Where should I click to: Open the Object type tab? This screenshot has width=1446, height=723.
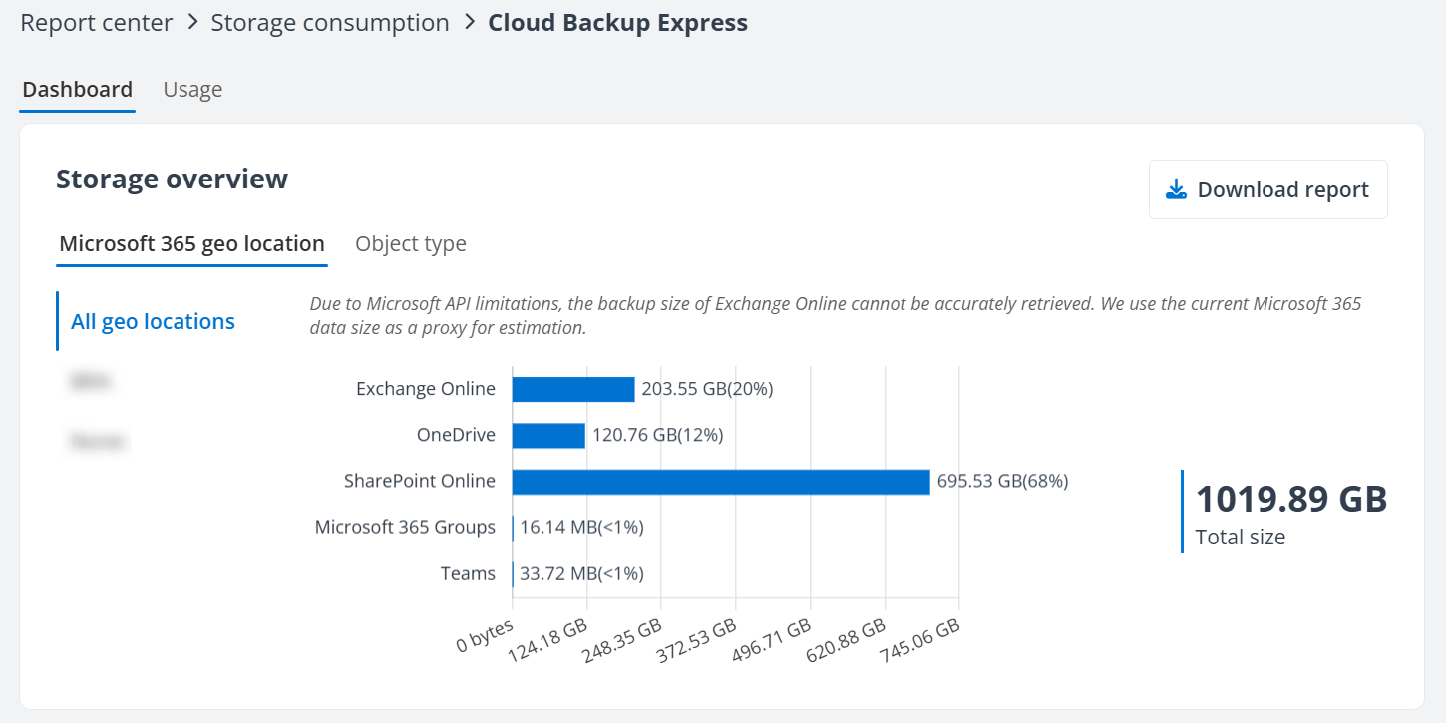tap(411, 243)
